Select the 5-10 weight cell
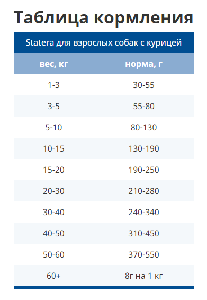207x300 pixels. 53,127
